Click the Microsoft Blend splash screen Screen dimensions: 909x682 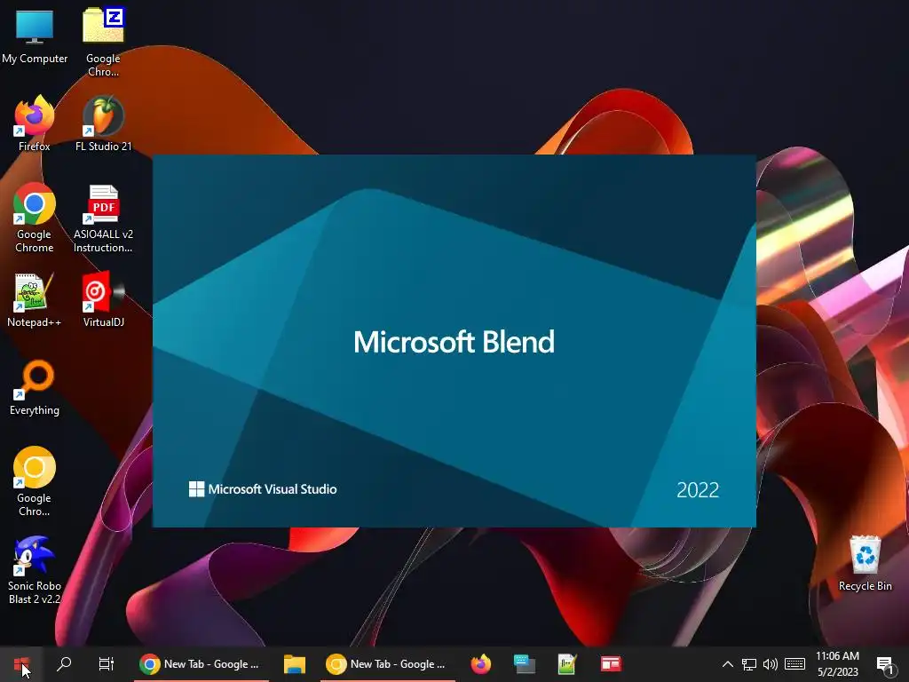[454, 341]
